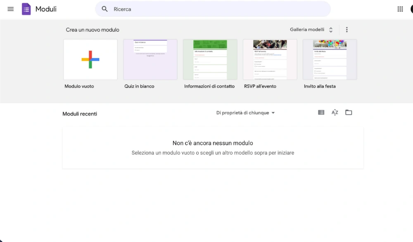Click the Modulo vuoto label
The width and height of the screenshot is (413, 242).
pos(79,86)
